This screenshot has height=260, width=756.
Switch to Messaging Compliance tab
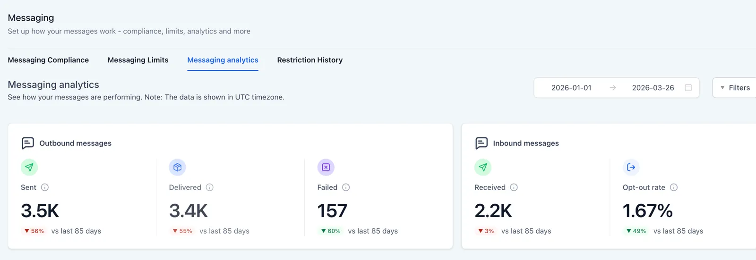(x=48, y=60)
